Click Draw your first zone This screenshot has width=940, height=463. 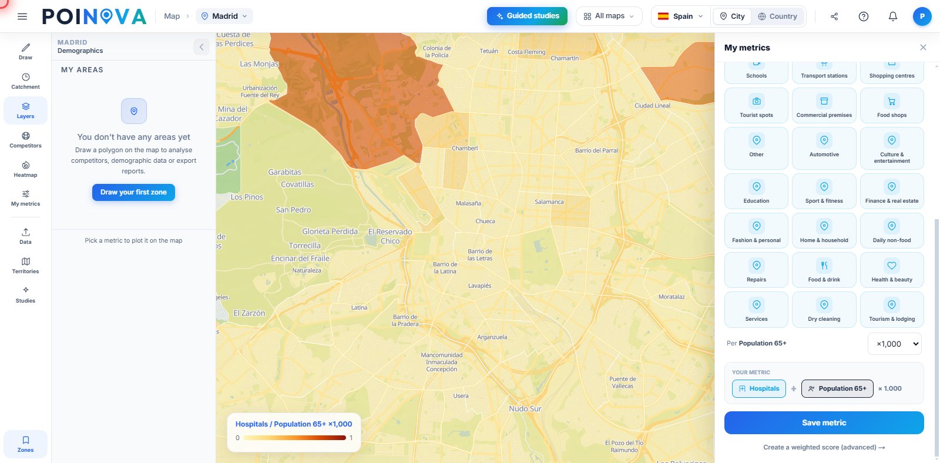(133, 192)
